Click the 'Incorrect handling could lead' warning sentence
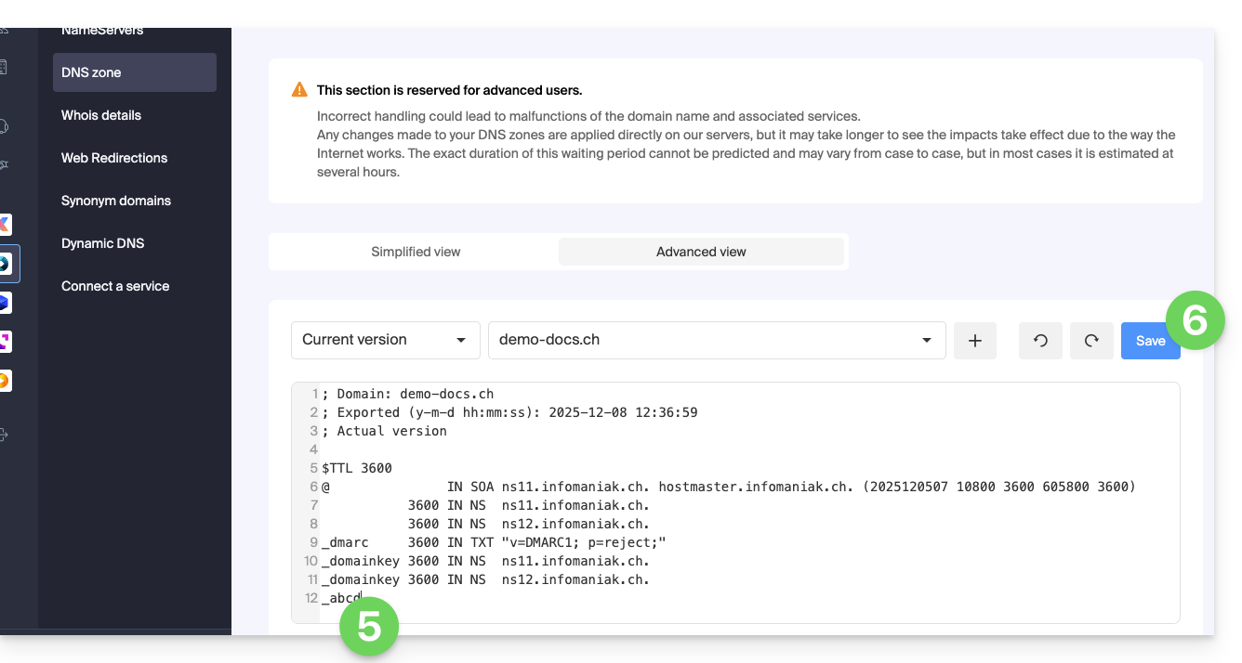The height and width of the screenshot is (663, 1242). click(588, 116)
